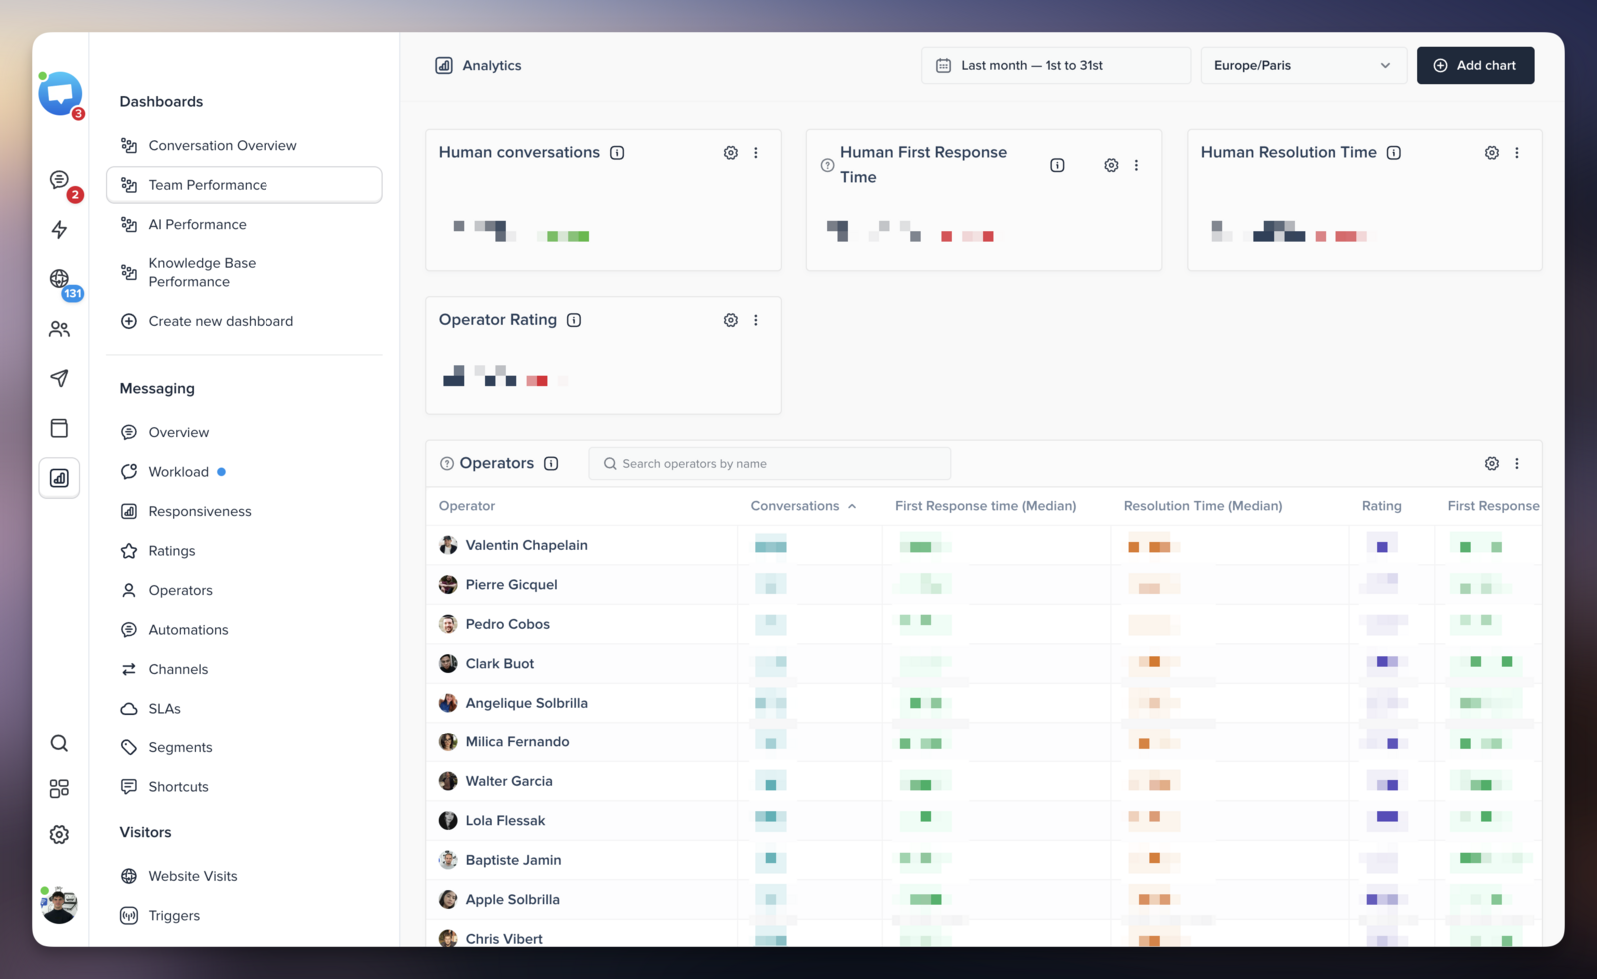1597x979 pixels.
Task: Expand the Europe/Paris timezone dropdown
Action: tap(1304, 66)
